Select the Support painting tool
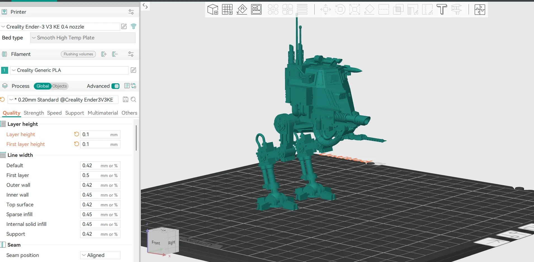This screenshot has width=534, height=262. coord(413,9)
